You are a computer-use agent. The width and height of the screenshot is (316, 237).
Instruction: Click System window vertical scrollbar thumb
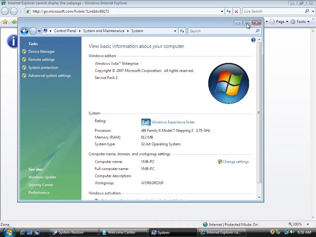coord(259,113)
